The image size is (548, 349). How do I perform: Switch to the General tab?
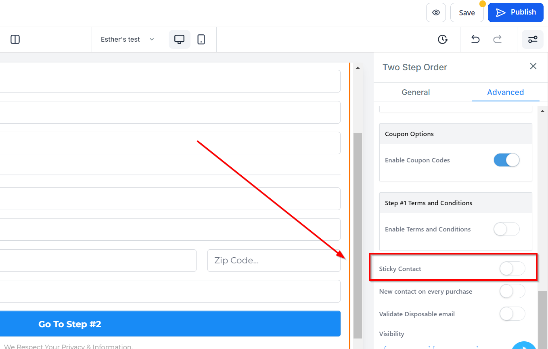point(416,92)
